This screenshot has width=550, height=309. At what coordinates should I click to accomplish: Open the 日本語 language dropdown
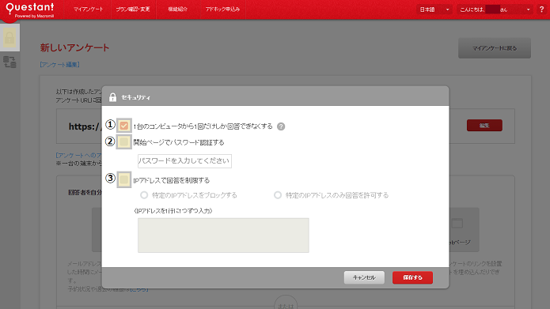434,9
